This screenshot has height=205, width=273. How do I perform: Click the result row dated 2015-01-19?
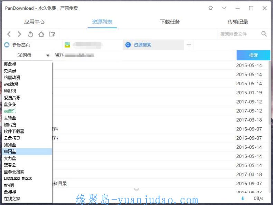point(160,92)
